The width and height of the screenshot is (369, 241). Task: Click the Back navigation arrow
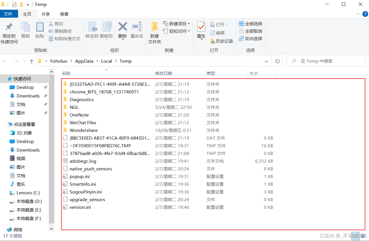(x=5, y=61)
